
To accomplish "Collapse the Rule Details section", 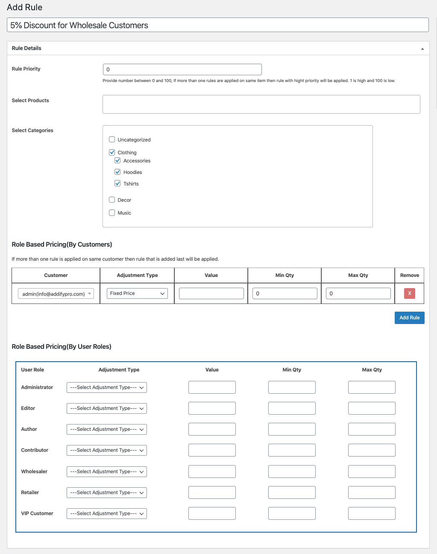I will click(x=422, y=48).
